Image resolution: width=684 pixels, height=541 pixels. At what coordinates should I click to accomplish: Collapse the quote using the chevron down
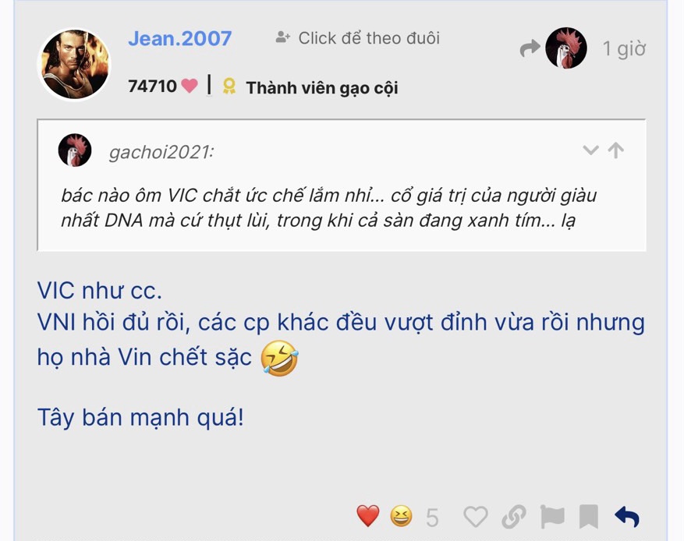[590, 150]
